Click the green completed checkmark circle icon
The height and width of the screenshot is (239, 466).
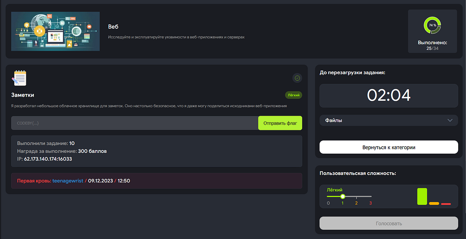(297, 78)
